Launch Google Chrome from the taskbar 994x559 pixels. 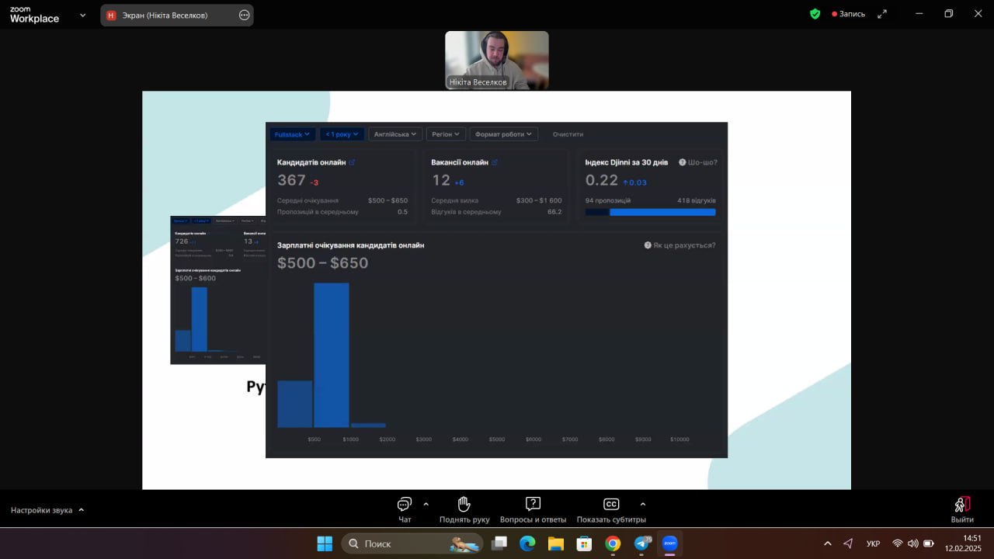tap(613, 543)
